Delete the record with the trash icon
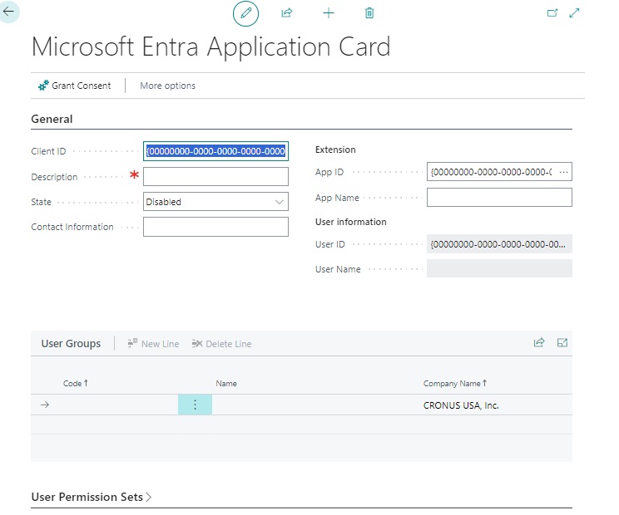The image size is (619, 515). [369, 13]
